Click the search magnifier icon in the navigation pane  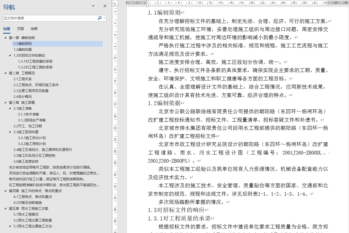[100, 17]
